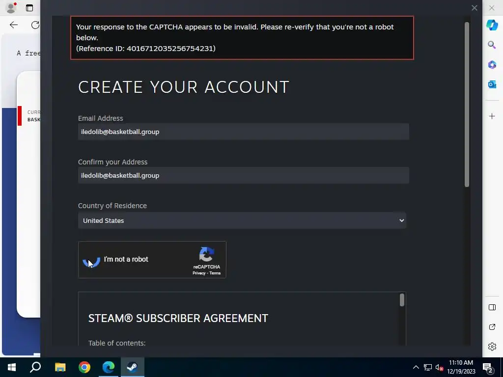Open Edge sidebar settings gear

tap(492, 347)
